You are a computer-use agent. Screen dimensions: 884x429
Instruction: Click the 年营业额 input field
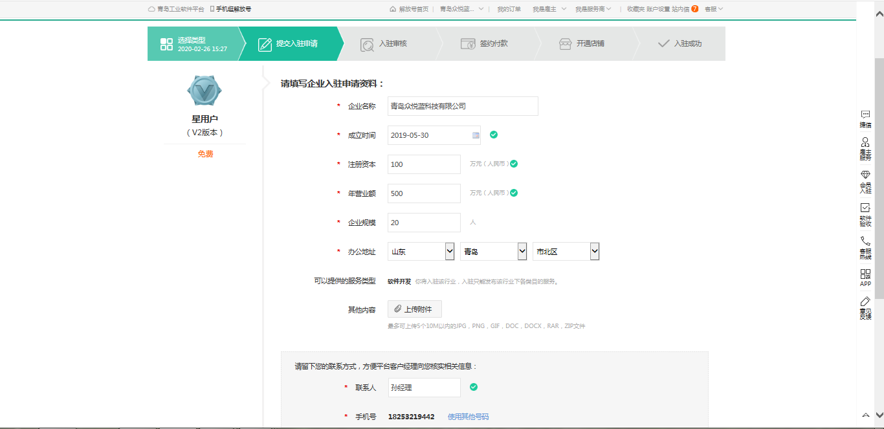click(x=424, y=193)
